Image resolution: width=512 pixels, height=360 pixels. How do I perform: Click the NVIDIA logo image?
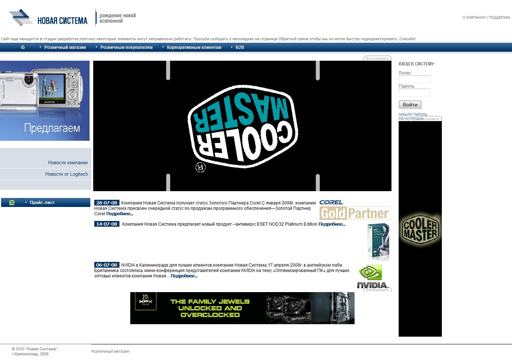pyautogui.click(x=372, y=277)
